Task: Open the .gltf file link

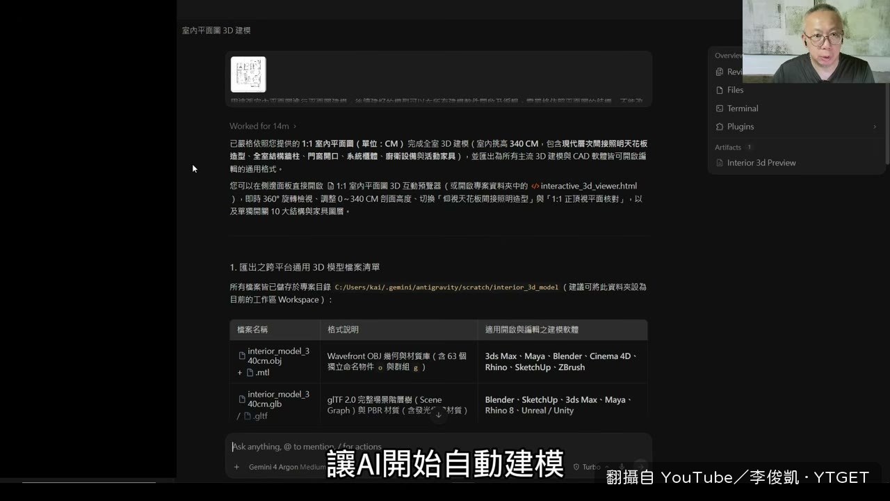Action: coord(255,416)
